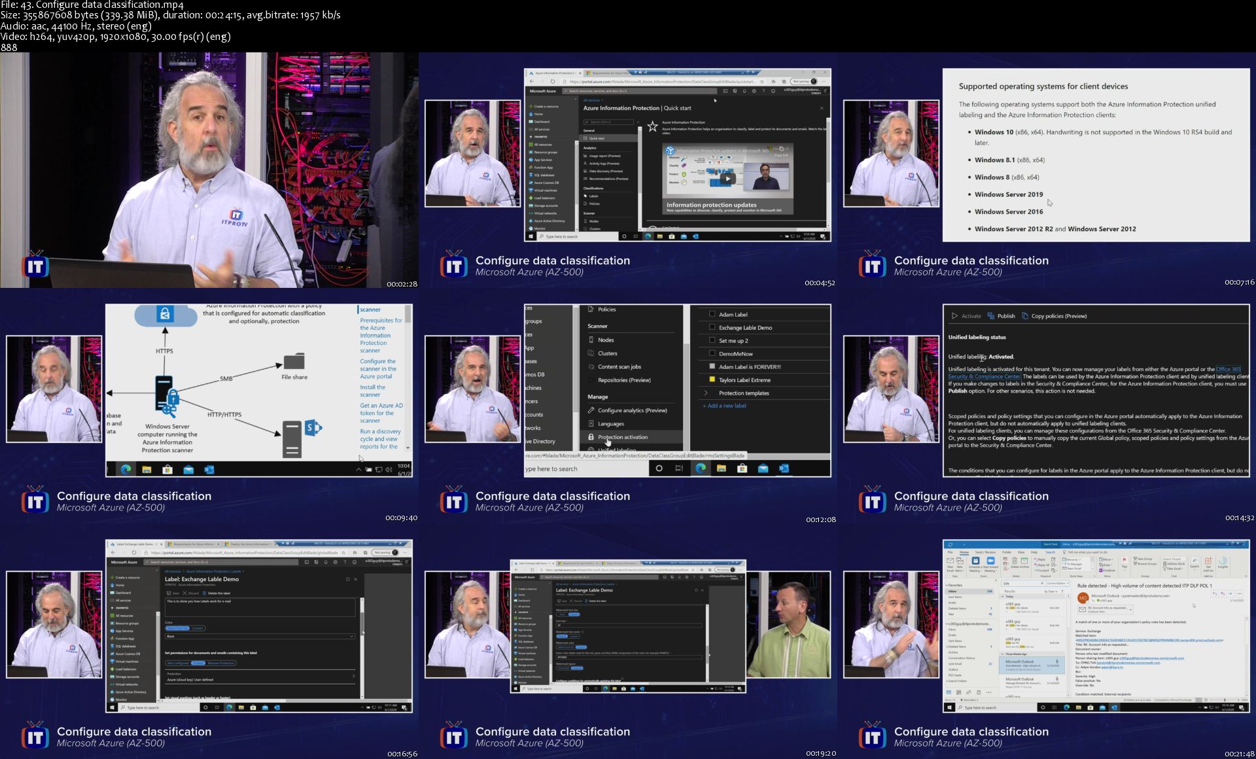Open the DemoMeNow label row
The image size is (1256, 759).
[764, 354]
